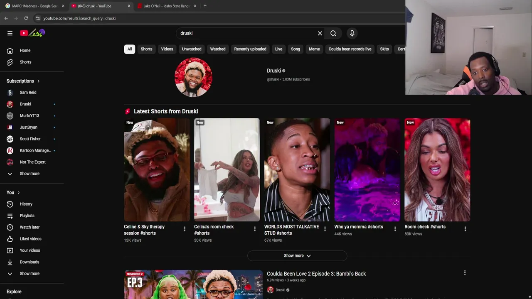
Task: Play Who ya momma short thumbnail
Action: pos(367,170)
